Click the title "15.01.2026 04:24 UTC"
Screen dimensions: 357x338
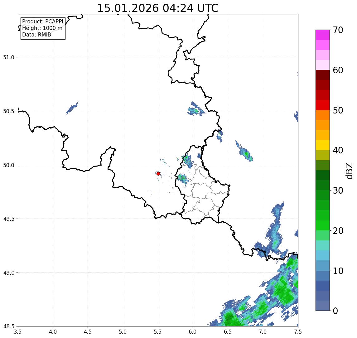[158, 8]
